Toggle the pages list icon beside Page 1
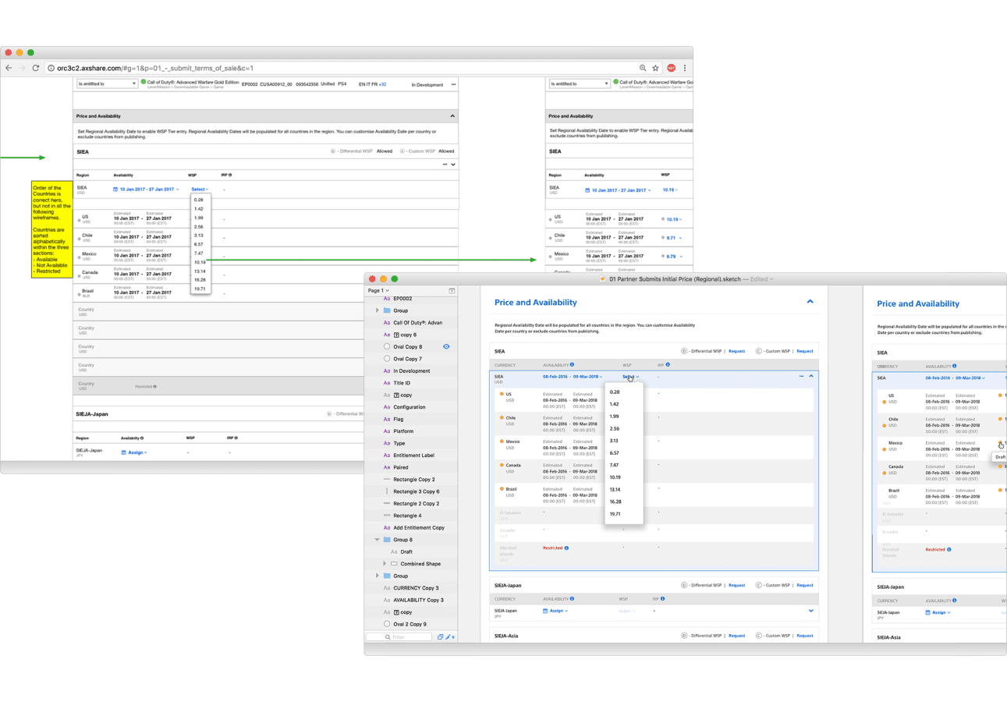 tap(452, 290)
